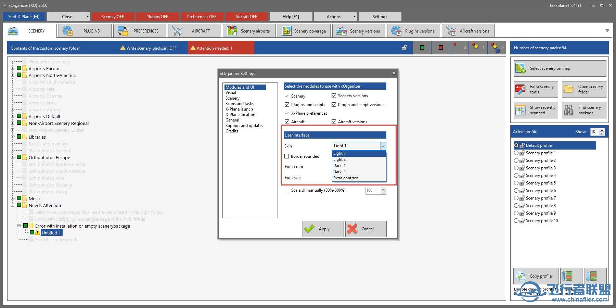
Task: Select Credits in settings category list
Action: click(x=232, y=131)
